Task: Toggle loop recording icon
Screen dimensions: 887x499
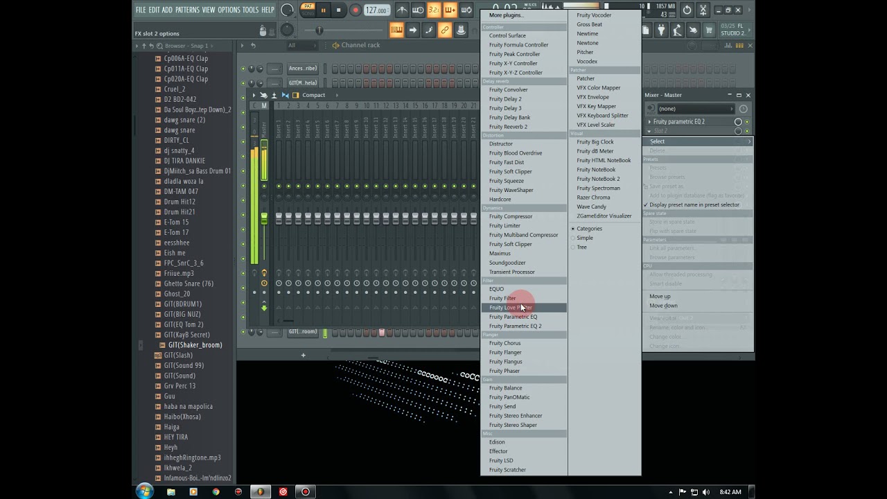Action: pos(466,10)
